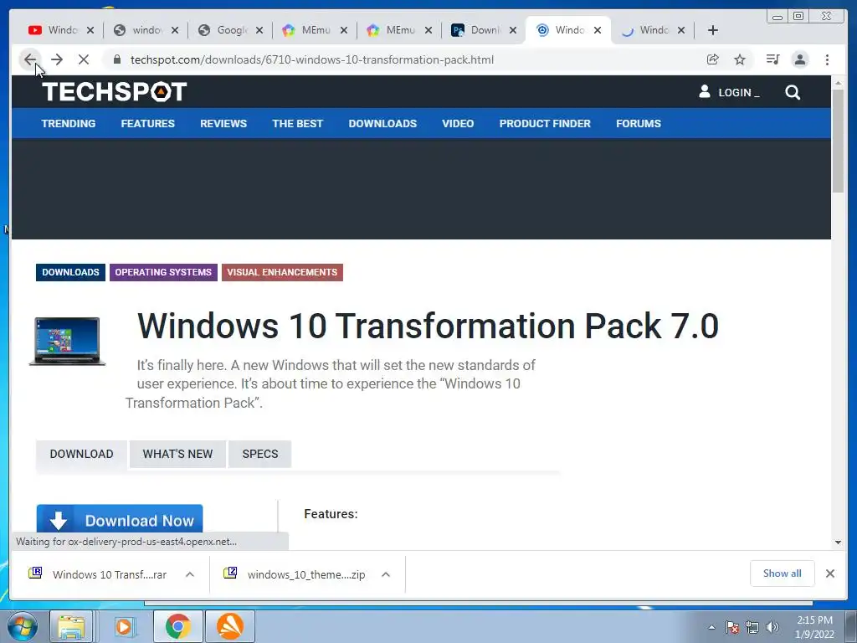The width and height of the screenshot is (857, 643).
Task: Open VIDEO in the nav bar
Action: [458, 124]
